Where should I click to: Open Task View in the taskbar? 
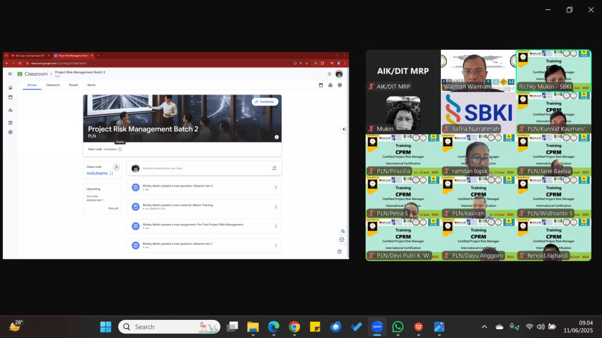pos(232,326)
